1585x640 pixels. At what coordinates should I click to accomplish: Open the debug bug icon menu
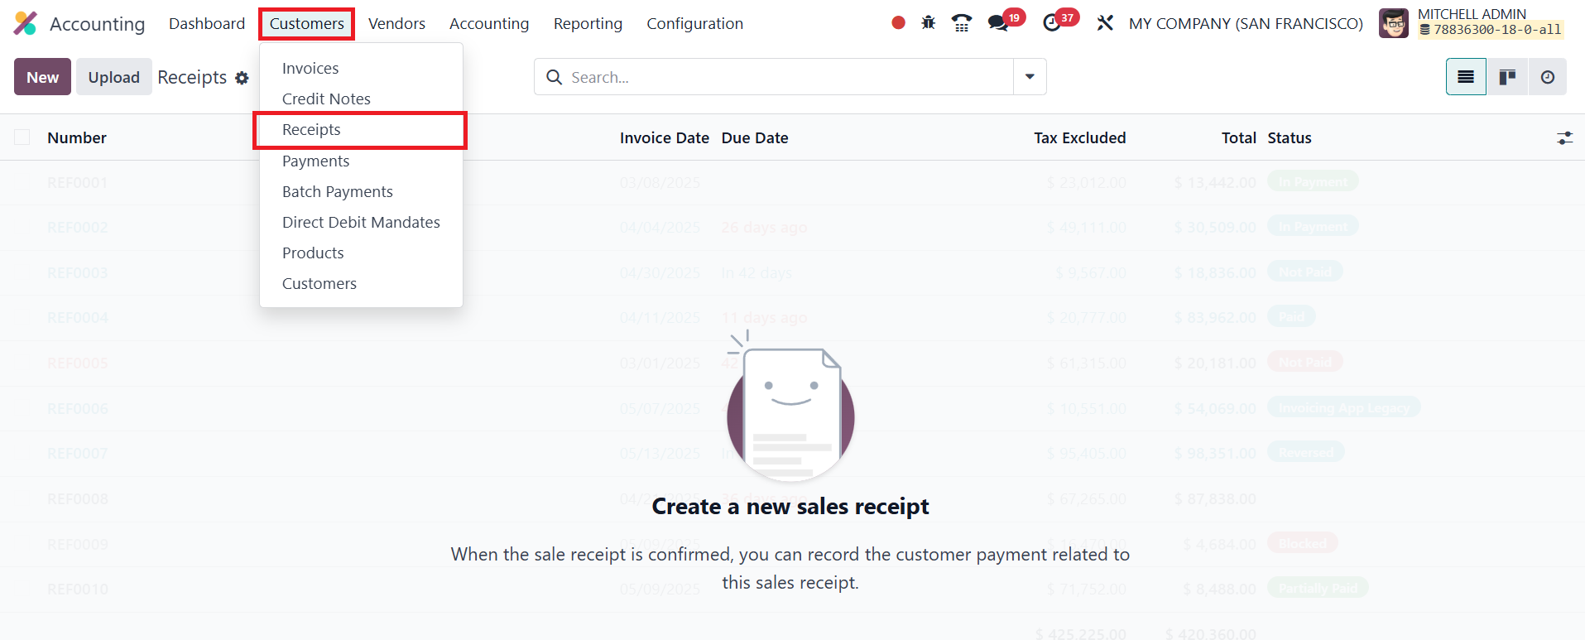pos(929,23)
